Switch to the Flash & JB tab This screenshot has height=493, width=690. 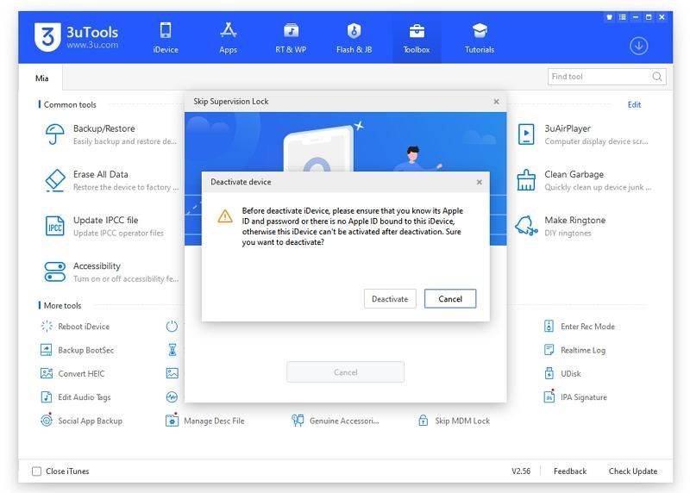(x=354, y=38)
